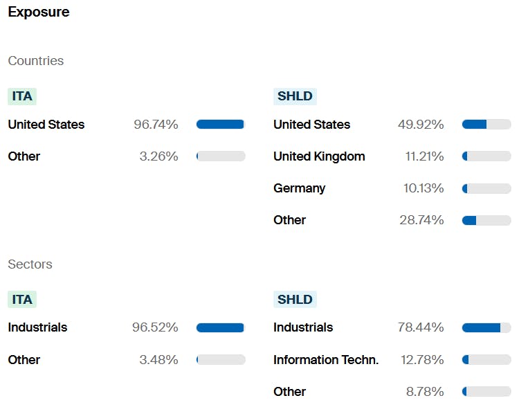519x407 pixels.
Task: Click the SHLD badge under Countries
Action: pyautogui.click(x=295, y=96)
